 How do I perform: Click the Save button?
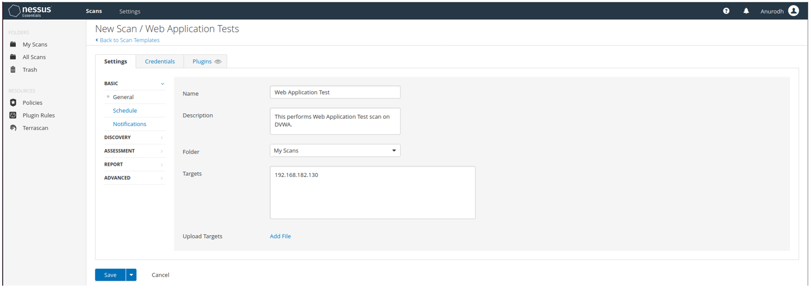110,275
